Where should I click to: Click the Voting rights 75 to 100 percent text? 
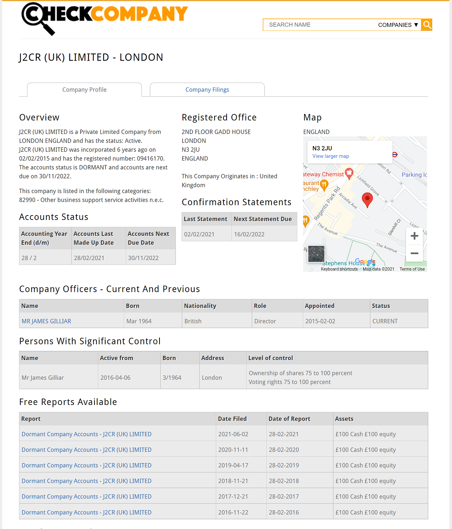pos(290,382)
